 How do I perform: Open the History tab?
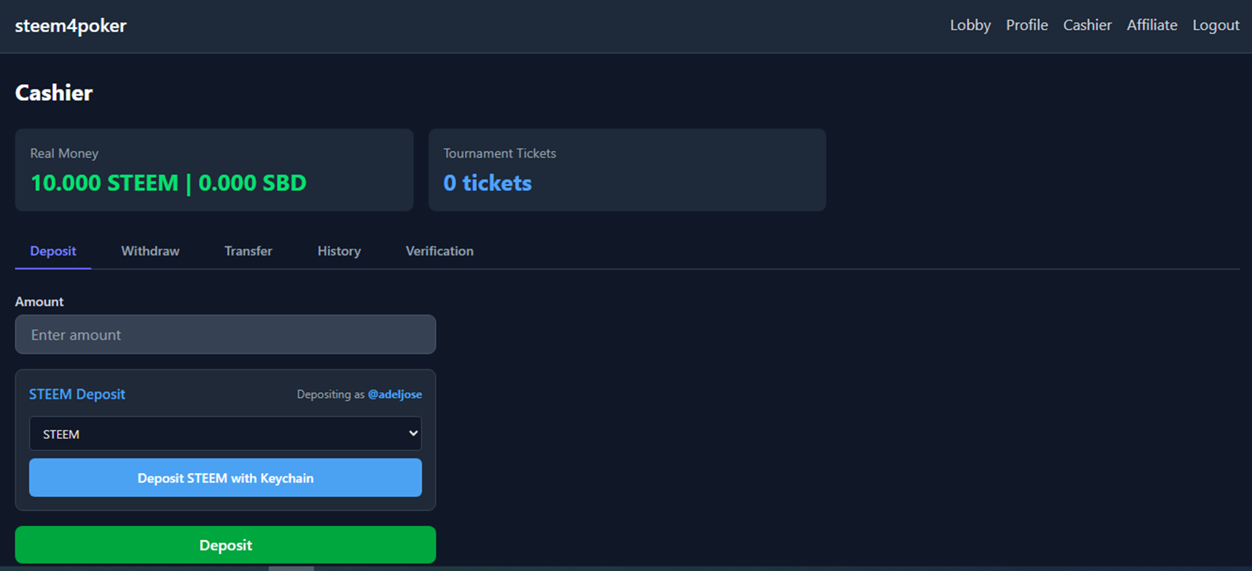(339, 251)
